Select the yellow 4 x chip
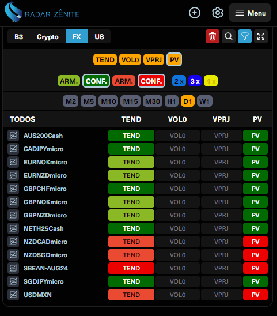 tap(211, 81)
